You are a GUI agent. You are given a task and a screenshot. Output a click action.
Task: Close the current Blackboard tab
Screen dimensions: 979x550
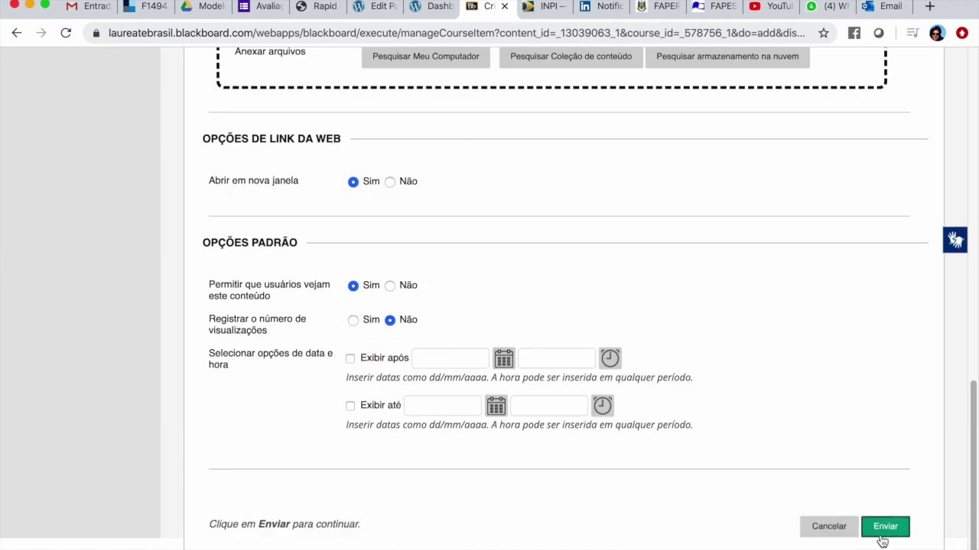(504, 6)
